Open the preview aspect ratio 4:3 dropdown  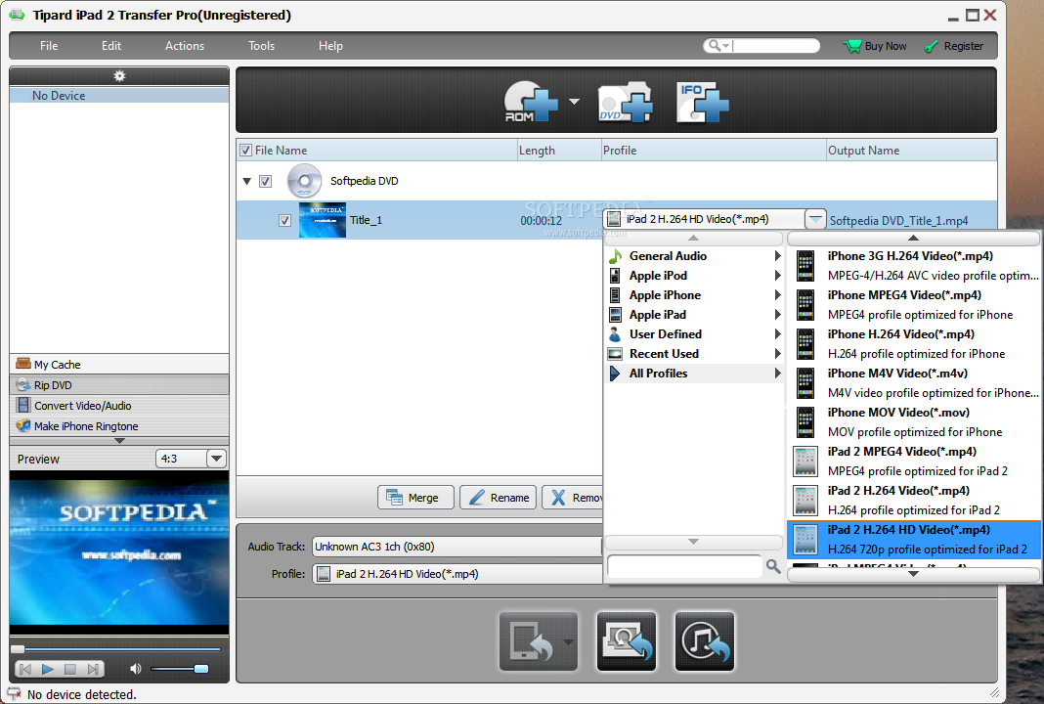click(216, 459)
